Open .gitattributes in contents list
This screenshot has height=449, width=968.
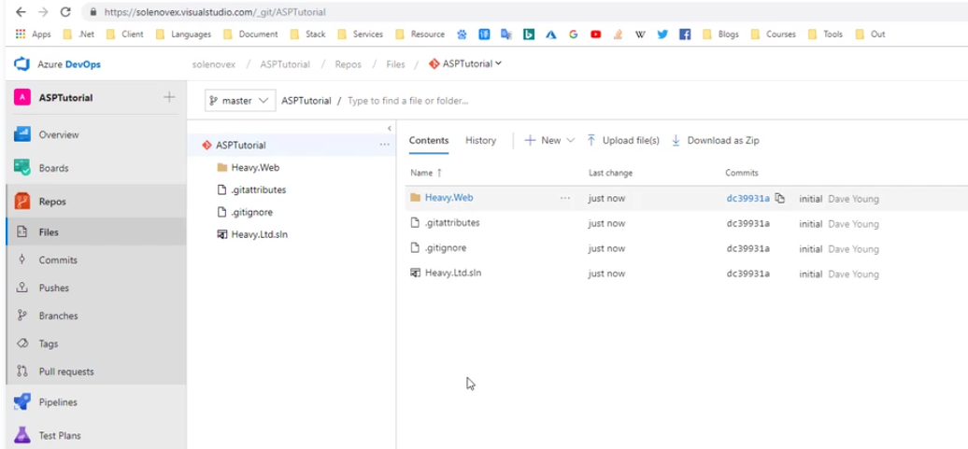[x=452, y=223]
